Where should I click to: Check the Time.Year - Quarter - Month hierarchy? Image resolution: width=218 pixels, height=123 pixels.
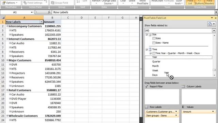[x=154, y=53]
